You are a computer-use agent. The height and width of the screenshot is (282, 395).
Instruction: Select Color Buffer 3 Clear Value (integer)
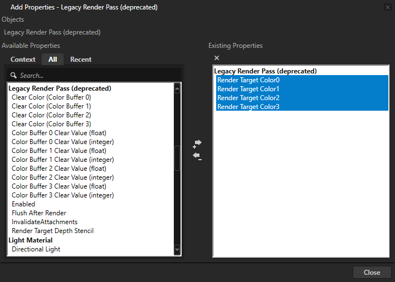click(x=62, y=195)
